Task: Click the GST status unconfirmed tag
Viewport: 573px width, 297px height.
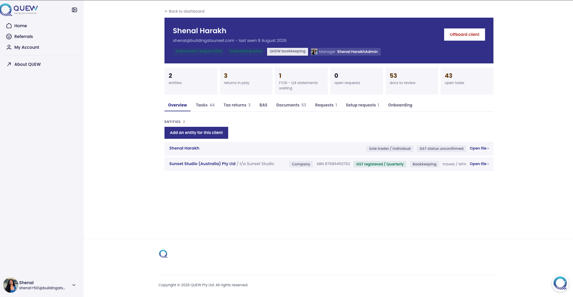Action: pos(441,149)
